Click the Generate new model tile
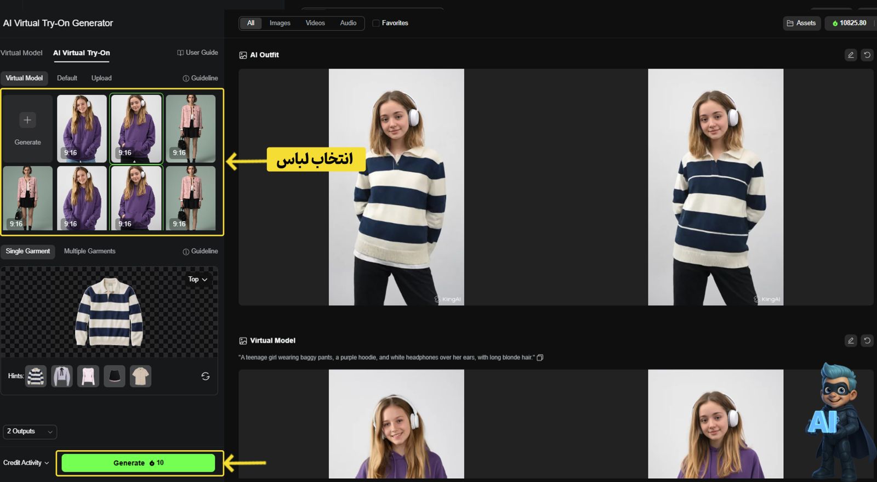Viewport: 877px width, 482px height. pyautogui.click(x=27, y=129)
